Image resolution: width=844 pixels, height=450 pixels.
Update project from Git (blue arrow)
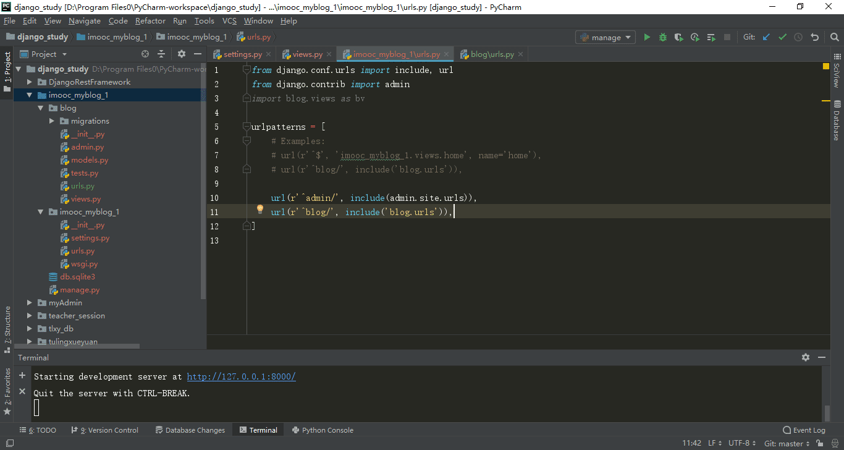pyautogui.click(x=766, y=37)
